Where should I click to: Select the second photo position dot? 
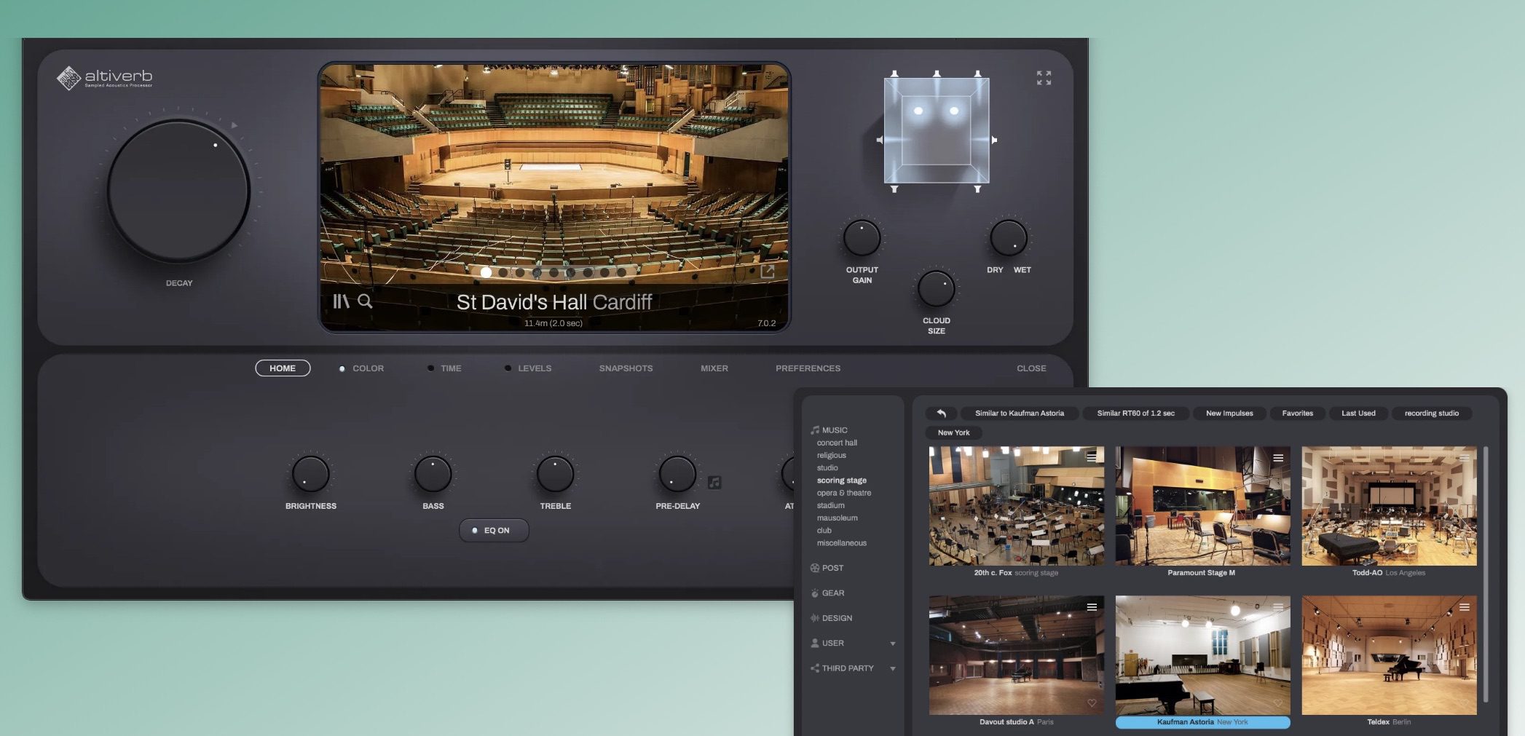[x=503, y=272]
